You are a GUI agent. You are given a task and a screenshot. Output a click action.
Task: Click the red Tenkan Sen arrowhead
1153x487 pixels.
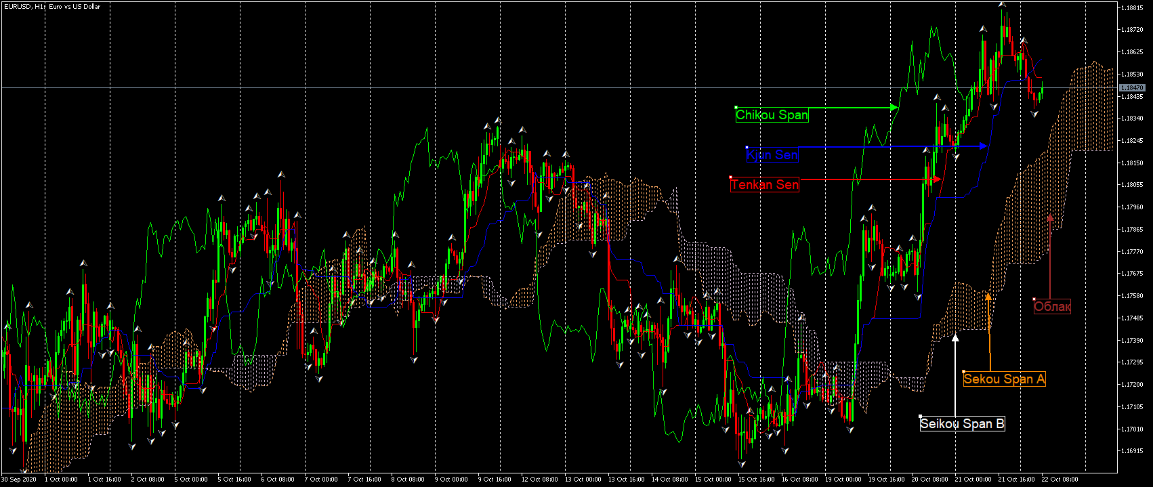point(937,179)
